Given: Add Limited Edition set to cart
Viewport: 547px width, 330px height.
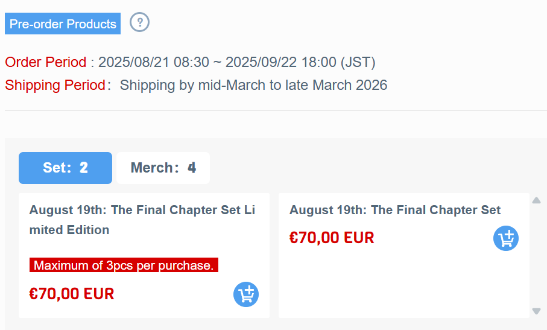Looking at the screenshot, I should point(246,294).
